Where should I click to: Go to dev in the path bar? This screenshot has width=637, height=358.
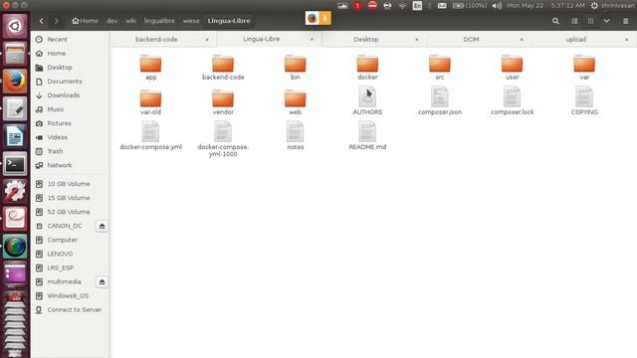(x=112, y=21)
